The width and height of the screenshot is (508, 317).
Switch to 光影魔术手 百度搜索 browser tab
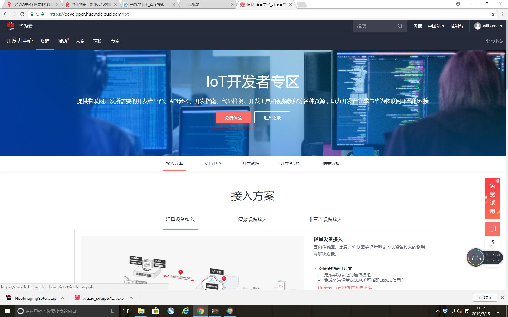(149, 4)
